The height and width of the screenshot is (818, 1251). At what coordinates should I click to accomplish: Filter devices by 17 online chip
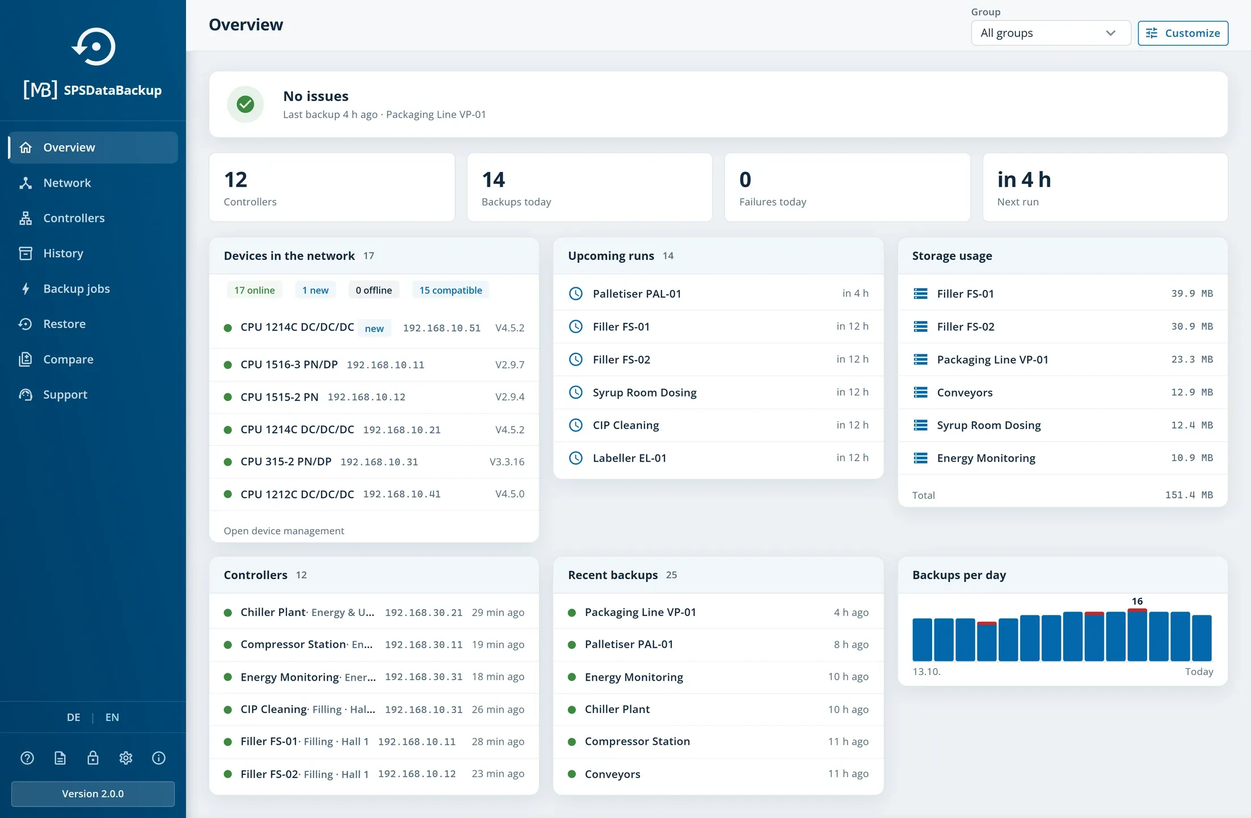pos(255,290)
